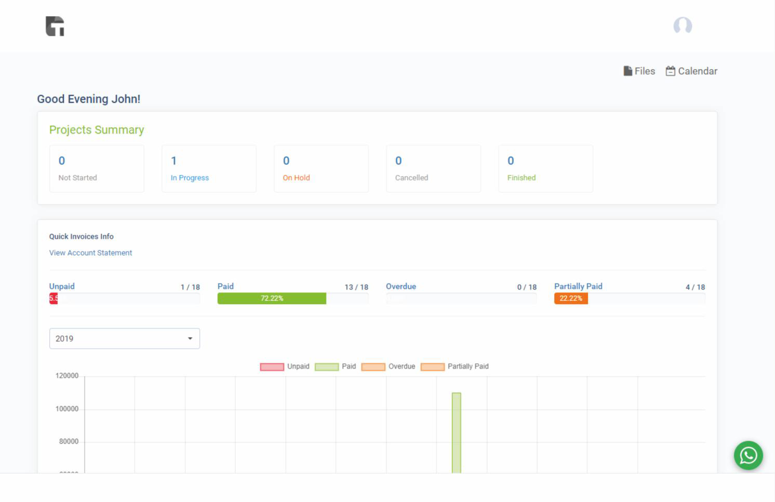Viewport: 775px width, 502px height.
Task: Click the Paid invoices label
Action: click(x=225, y=286)
